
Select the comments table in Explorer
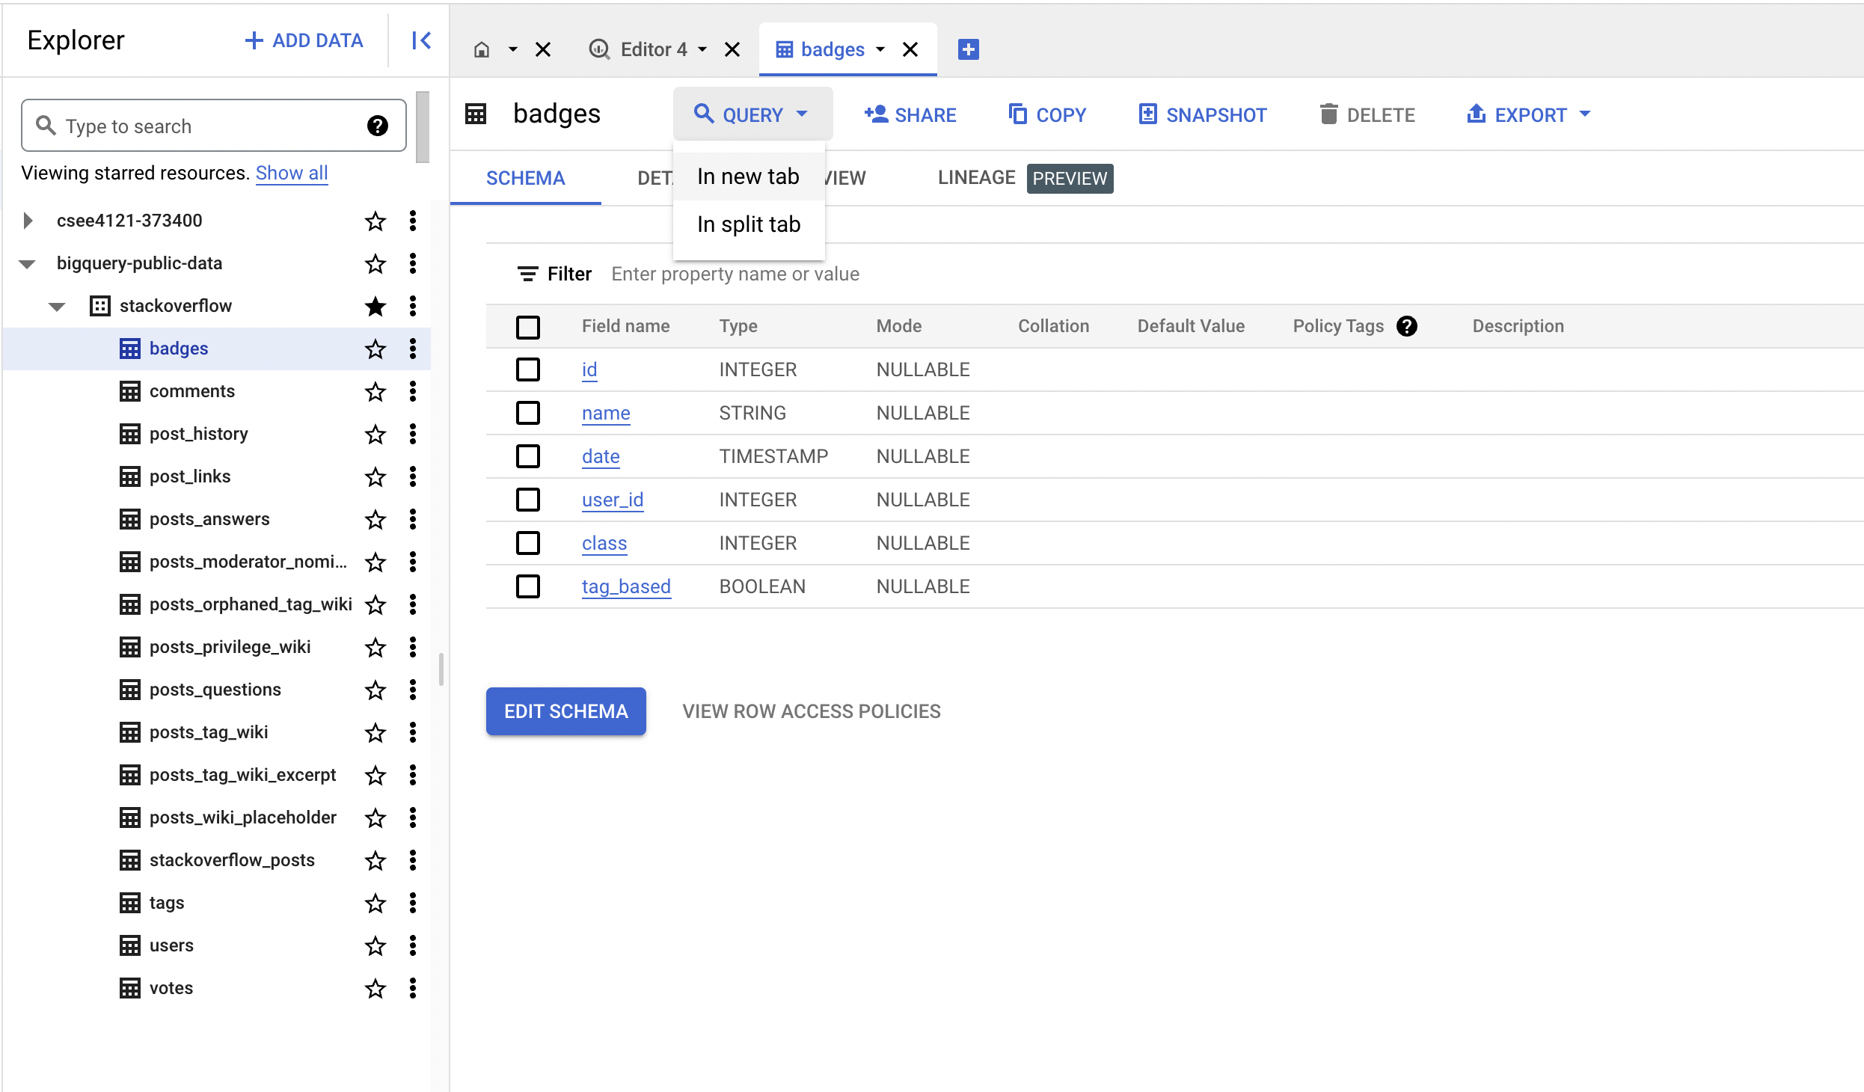(x=191, y=391)
